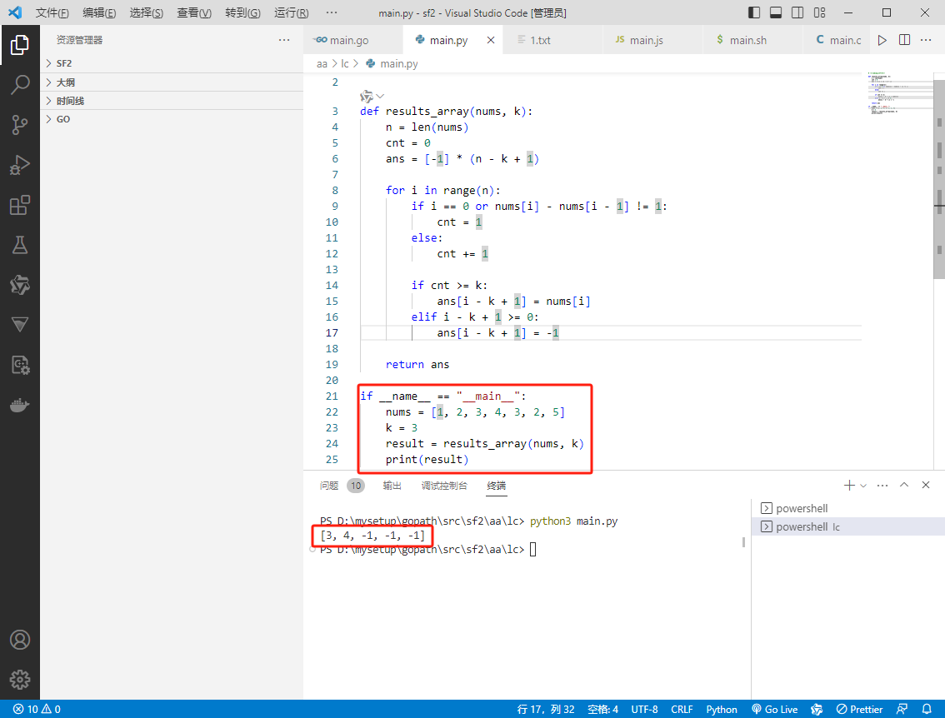Open the Source Control view
The height and width of the screenshot is (718, 945).
(19, 125)
